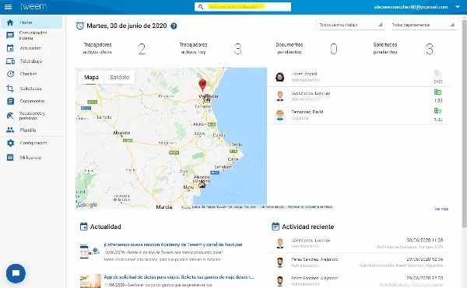Viewport: 467px width, 288px height.
Task: Click the red map marker pin
Action: [202, 85]
